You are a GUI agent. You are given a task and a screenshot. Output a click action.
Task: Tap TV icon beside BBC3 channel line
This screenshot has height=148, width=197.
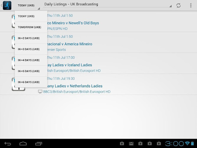click(40, 92)
